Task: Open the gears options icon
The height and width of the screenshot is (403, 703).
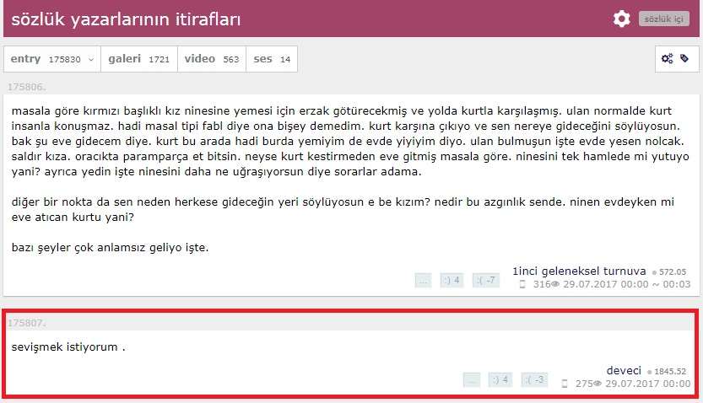Action: 667,59
